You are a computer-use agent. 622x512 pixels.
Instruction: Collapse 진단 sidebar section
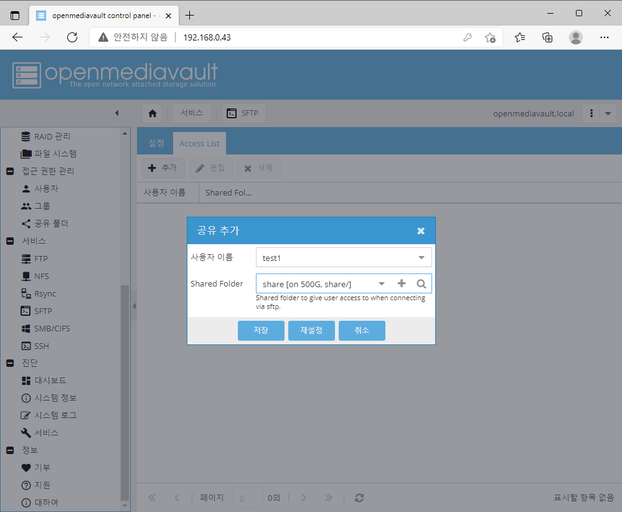coord(11,363)
